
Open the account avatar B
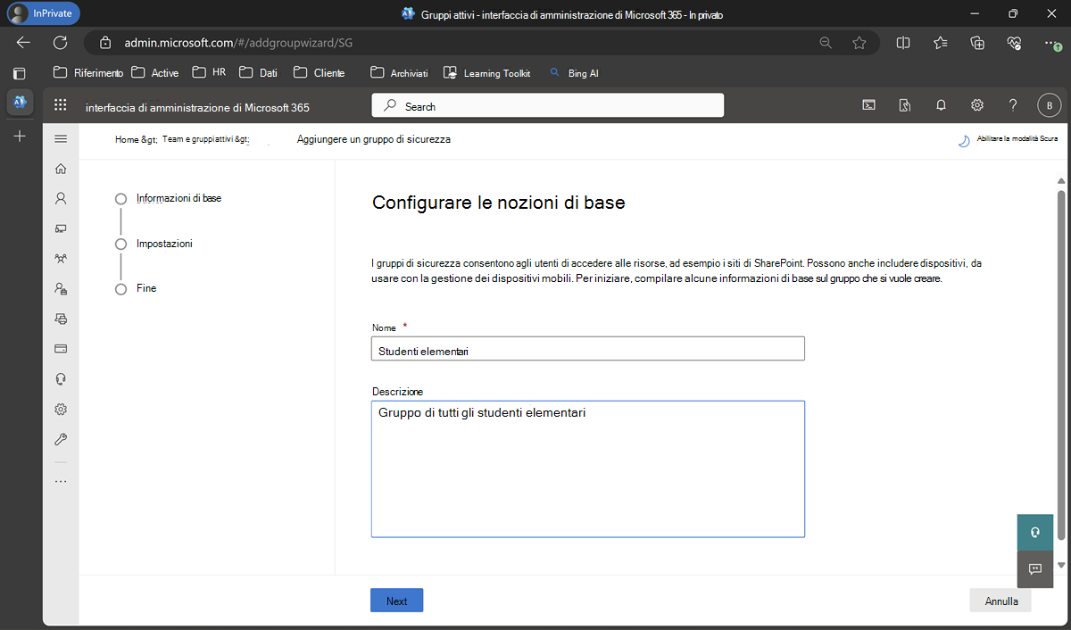click(1049, 105)
